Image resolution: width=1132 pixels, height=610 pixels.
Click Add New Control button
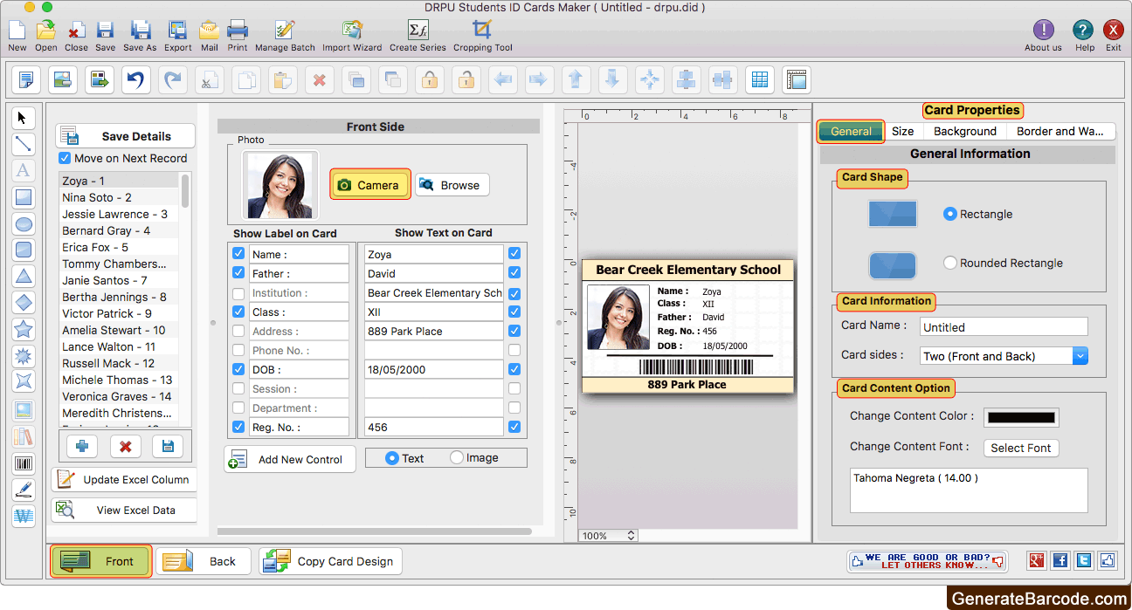pyautogui.click(x=290, y=459)
